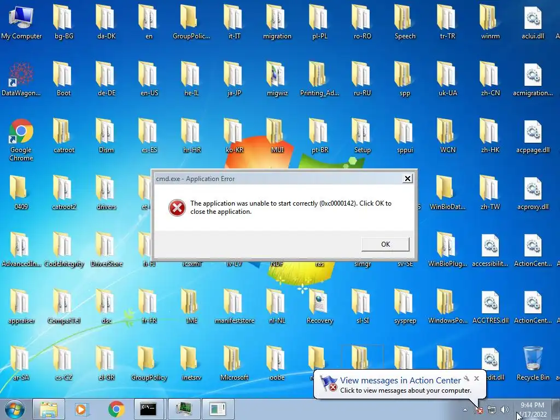Select the MUI folder
The image size is (560, 420).
pyautogui.click(x=277, y=136)
